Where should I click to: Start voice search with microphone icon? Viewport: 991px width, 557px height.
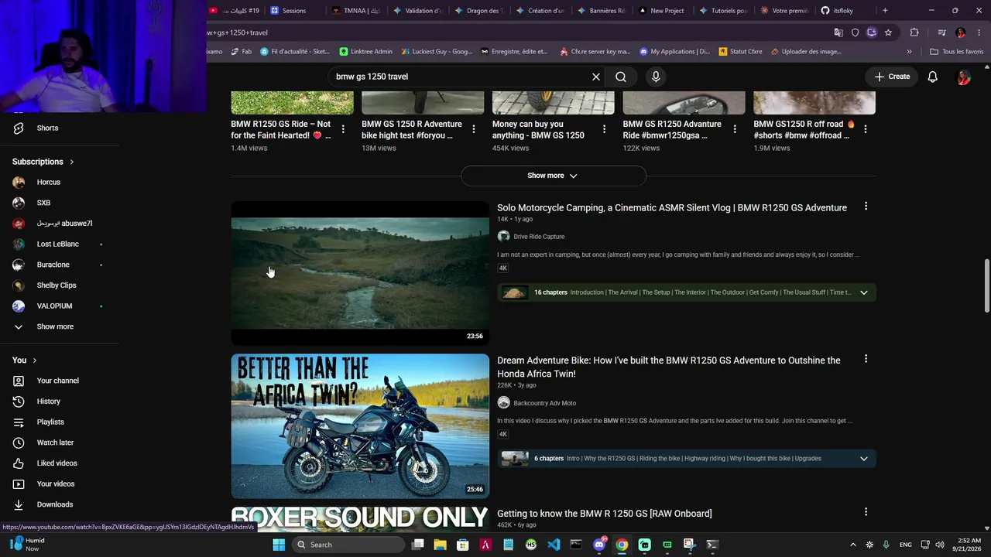point(656,77)
